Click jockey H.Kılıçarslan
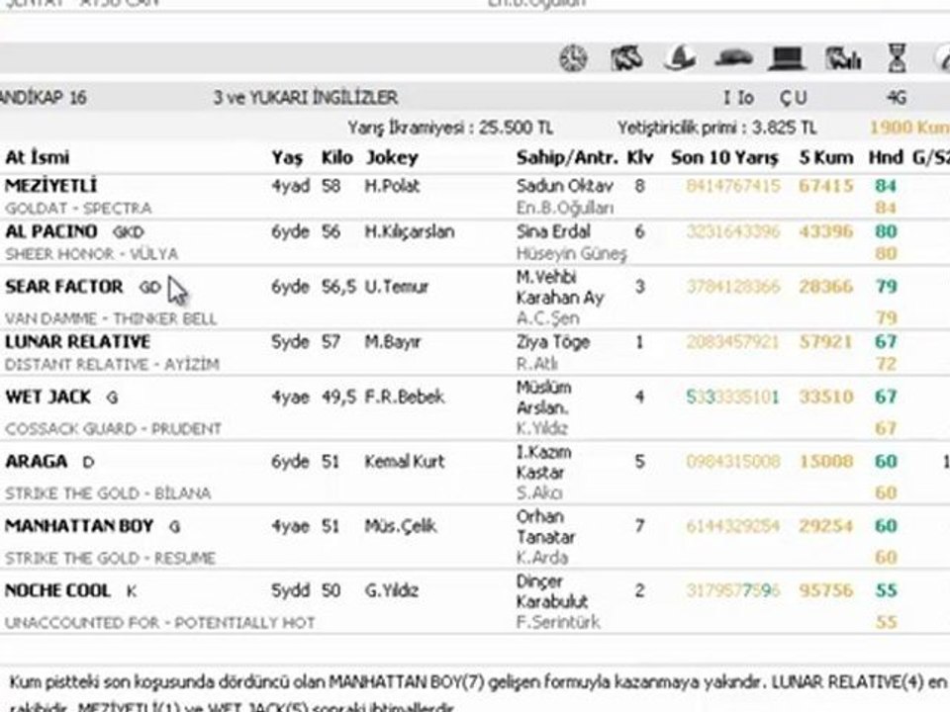Image resolution: width=950 pixels, height=712 pixels. pos(409,231)
